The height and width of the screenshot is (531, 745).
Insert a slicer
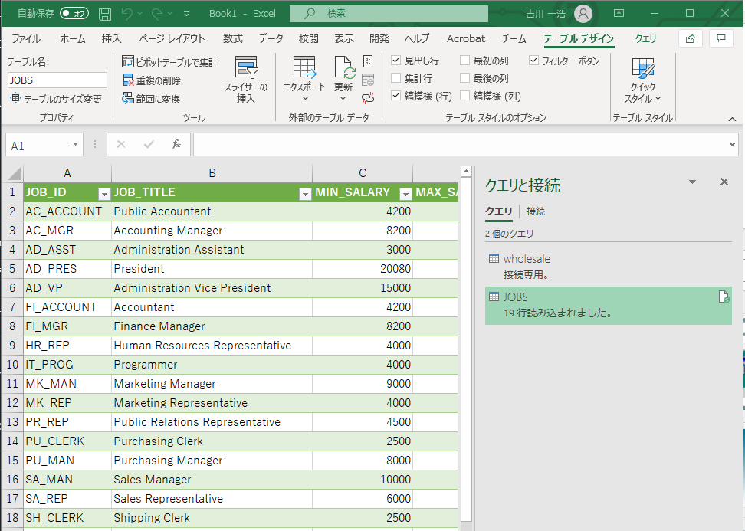tap(246, 80)
